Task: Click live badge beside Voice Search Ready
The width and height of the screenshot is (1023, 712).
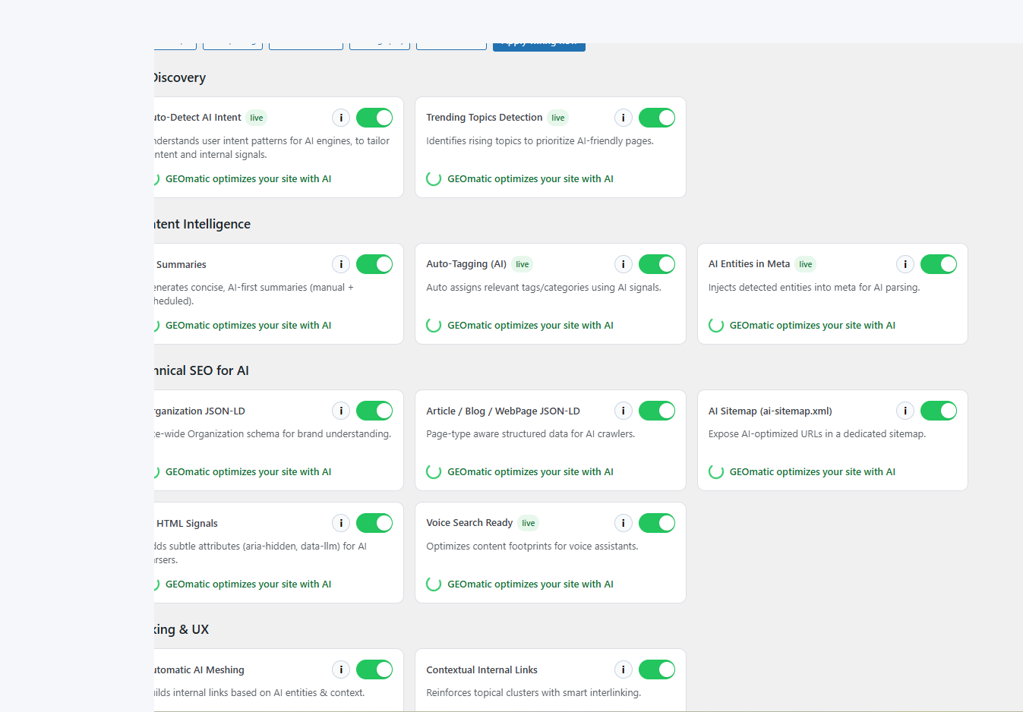Action: point(529,523)
